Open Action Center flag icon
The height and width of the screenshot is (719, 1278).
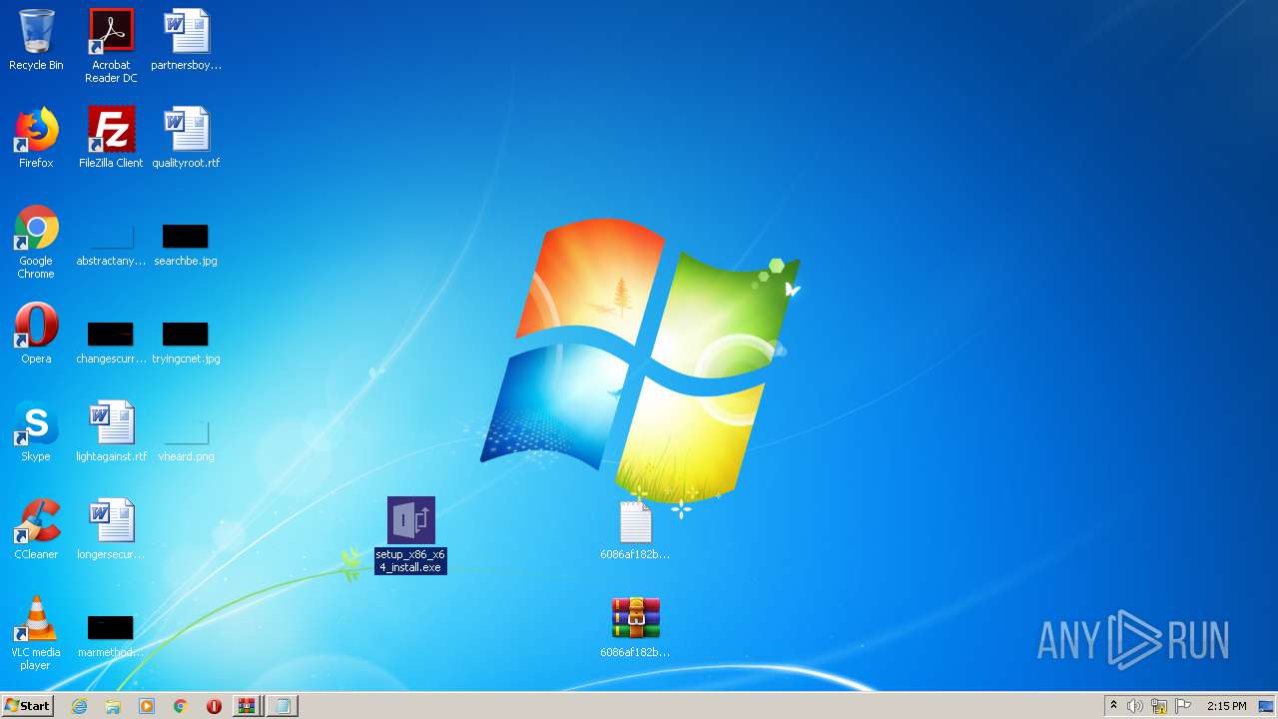click(1183, 706)
